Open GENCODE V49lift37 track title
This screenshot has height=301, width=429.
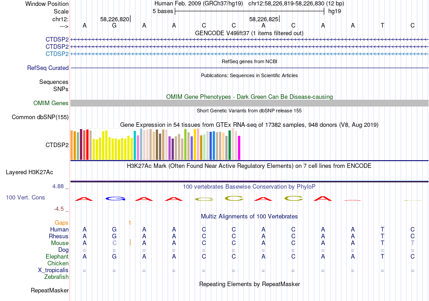pos(249,33)
